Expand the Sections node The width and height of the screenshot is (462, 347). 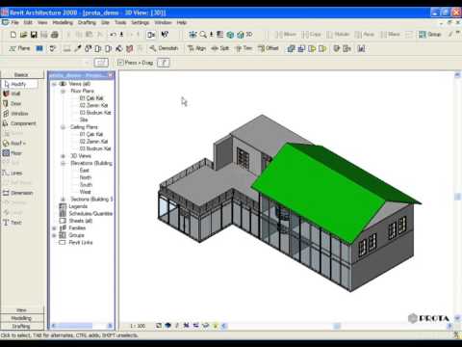(x=64, y=200)
